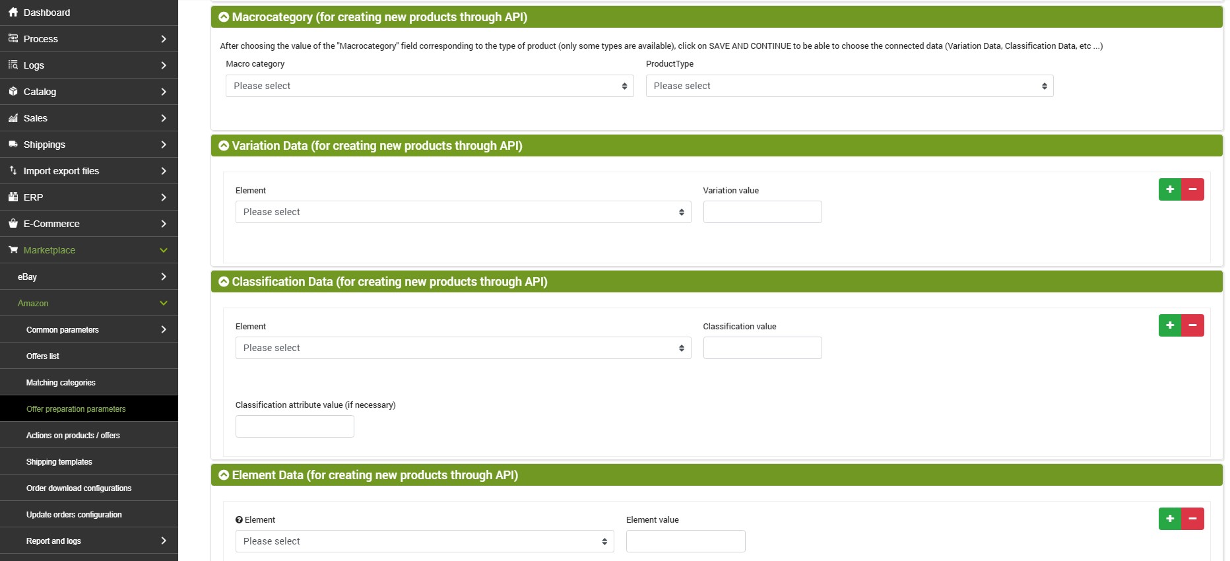Click the Dashboard home icon
The image size is (1230, 561).
pyautogui.click(x=13, y=13)
